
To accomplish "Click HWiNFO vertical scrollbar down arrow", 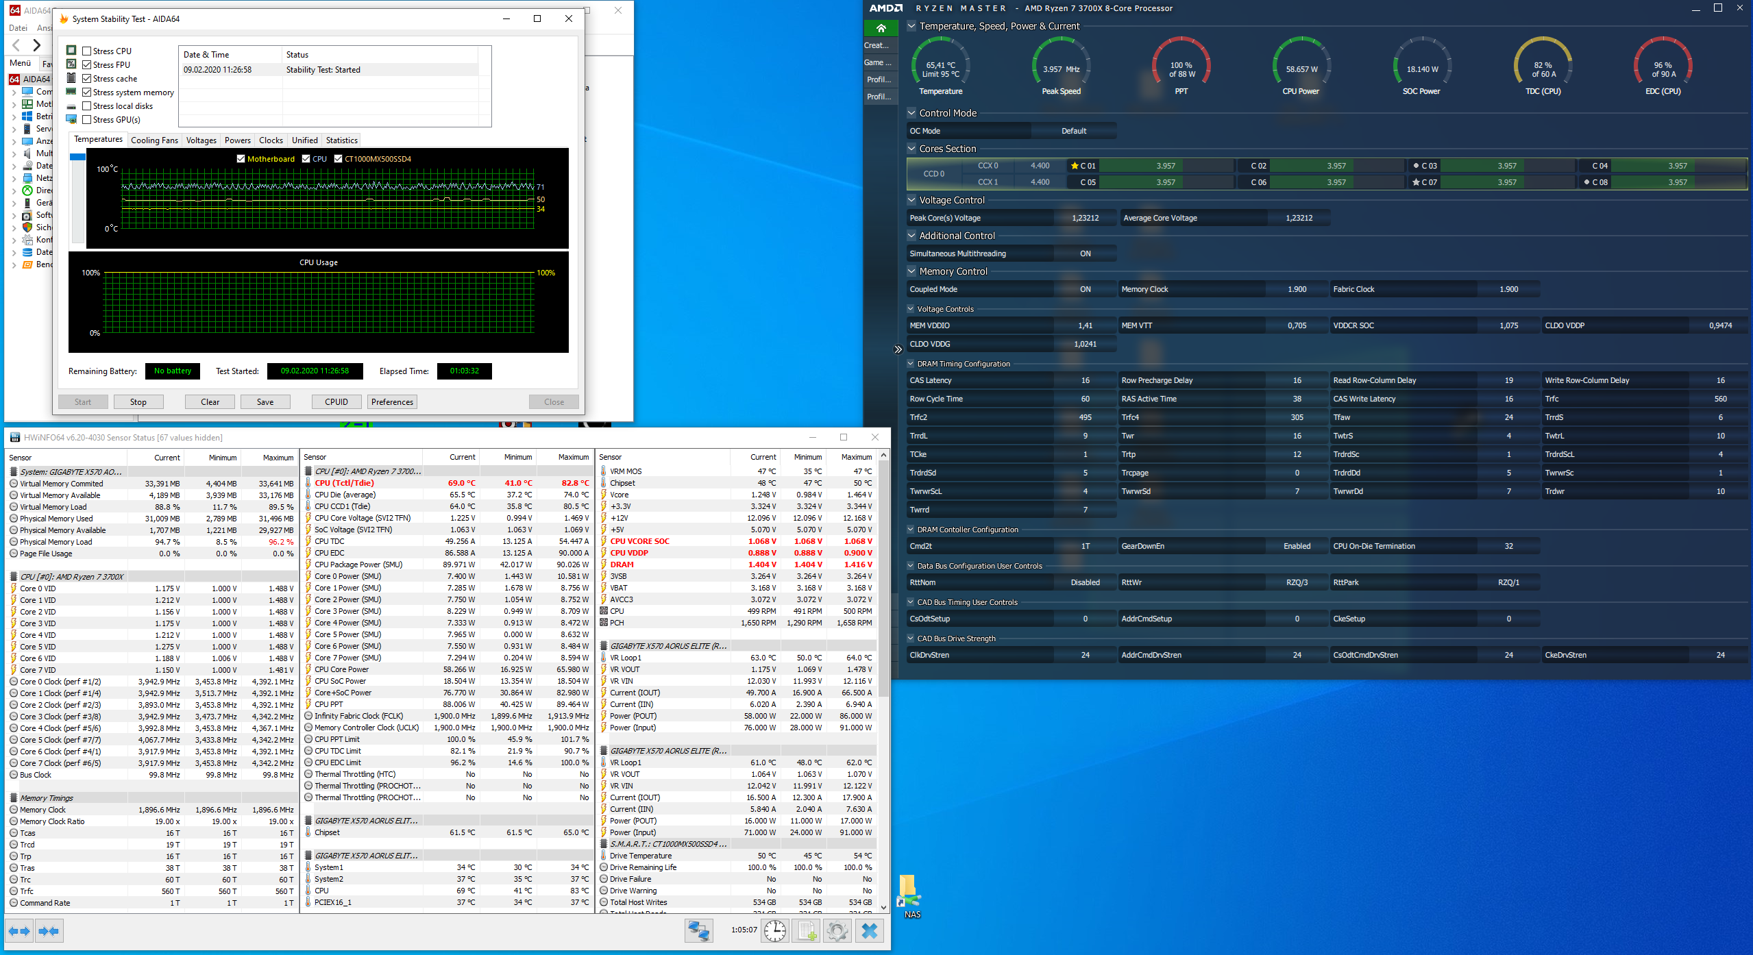I will (883, 907).
